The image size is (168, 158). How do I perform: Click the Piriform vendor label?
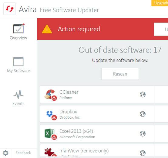coord(66,98)
